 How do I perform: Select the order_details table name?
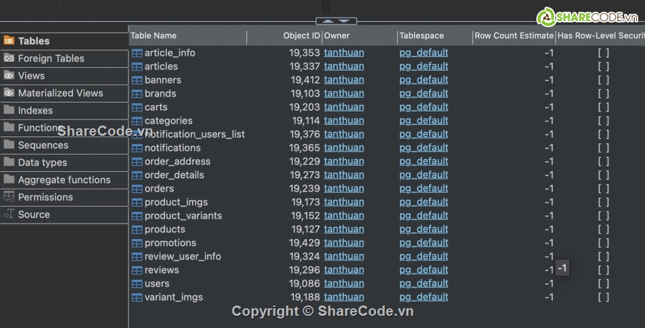tap(174, 175)
